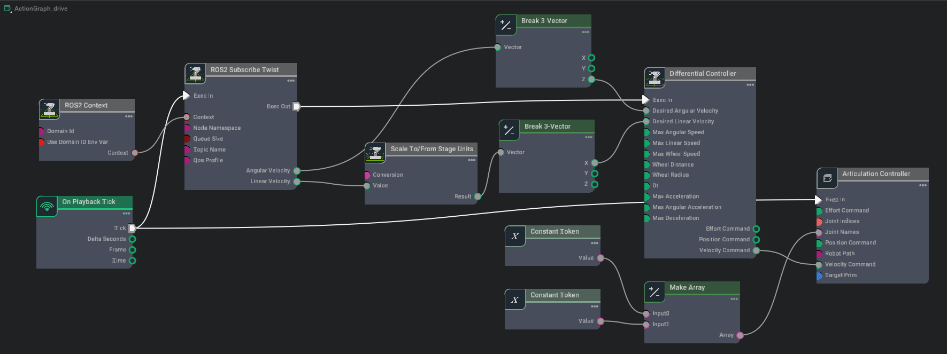Screen dimensions: 947x354
Task: Click the Conversion input port on Scale node
Action: (367, 175)
